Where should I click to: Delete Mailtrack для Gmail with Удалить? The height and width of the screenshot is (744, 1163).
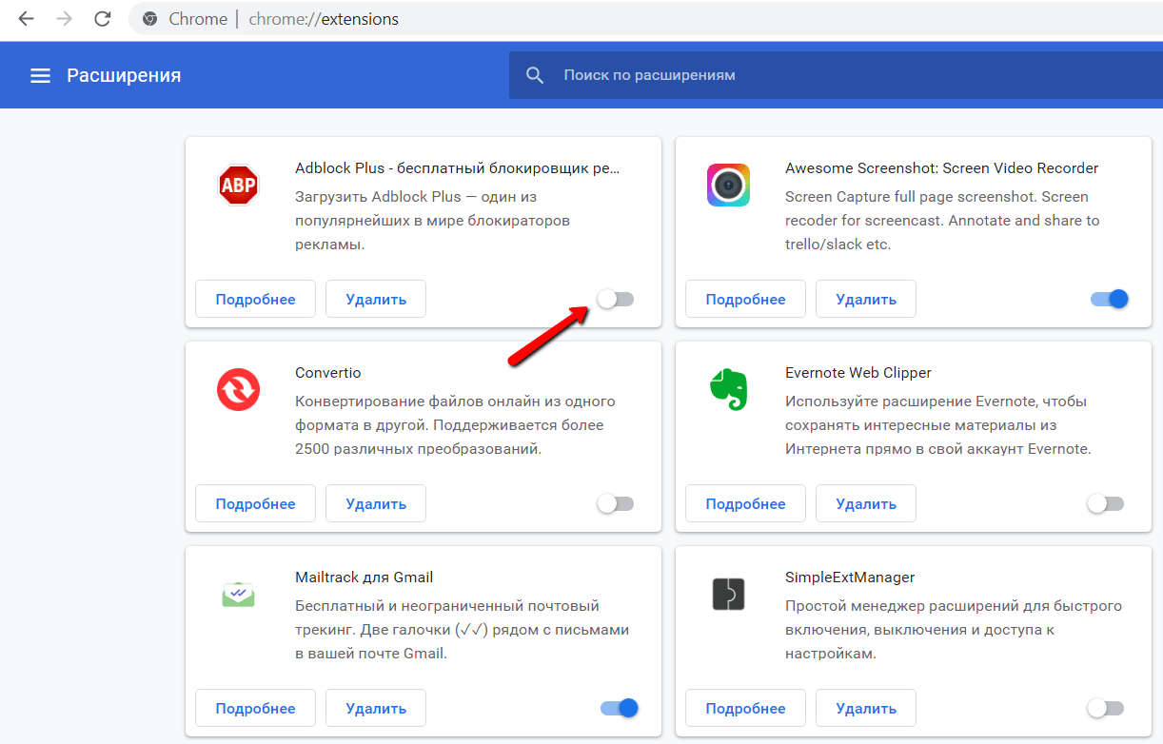[x=376, y=708]
